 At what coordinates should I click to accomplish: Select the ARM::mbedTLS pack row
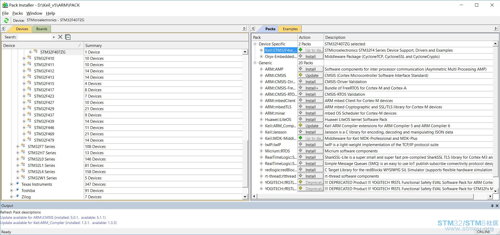coord(372,107)
